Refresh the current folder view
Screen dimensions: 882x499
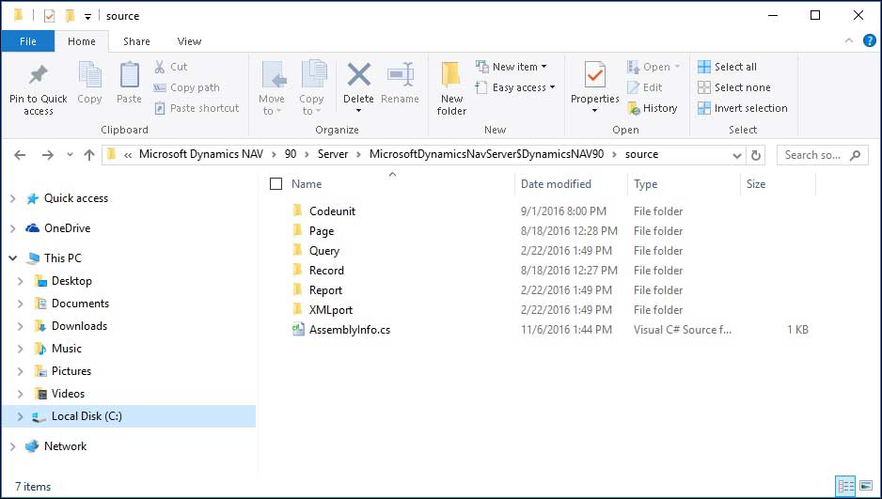tap(756, 155)
